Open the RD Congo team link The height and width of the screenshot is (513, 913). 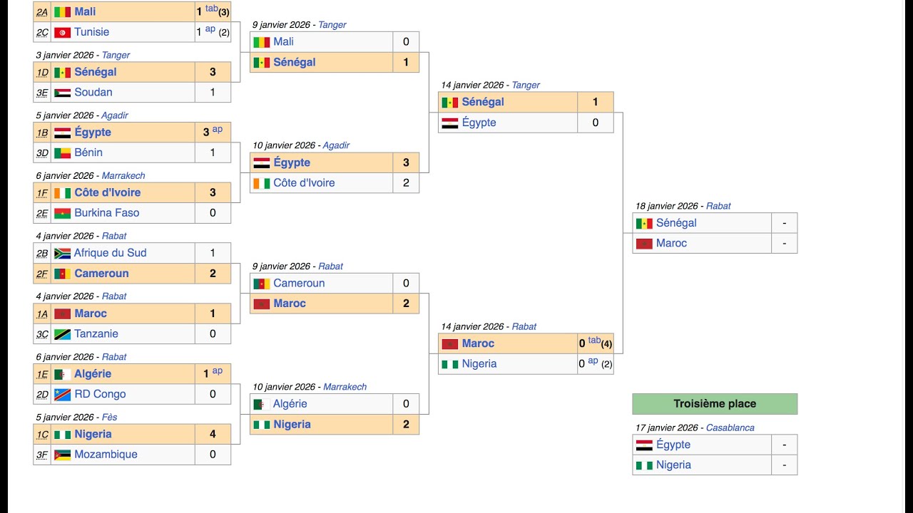(100, 394)
